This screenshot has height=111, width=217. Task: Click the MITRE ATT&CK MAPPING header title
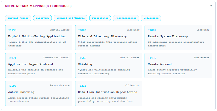38,6
